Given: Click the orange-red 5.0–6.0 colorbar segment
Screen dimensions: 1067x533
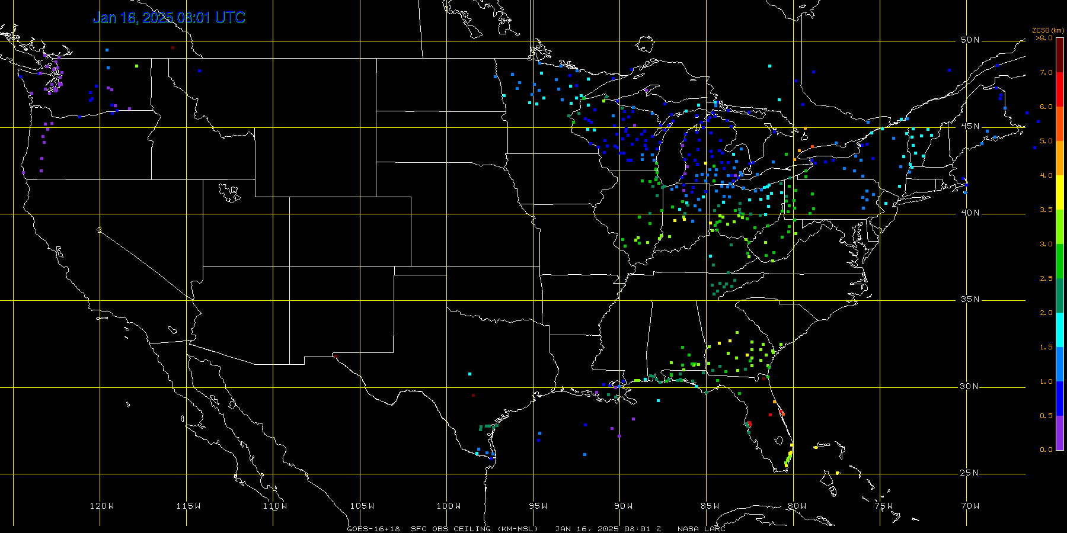Looking at the screenshot, I should point(1059,124).
